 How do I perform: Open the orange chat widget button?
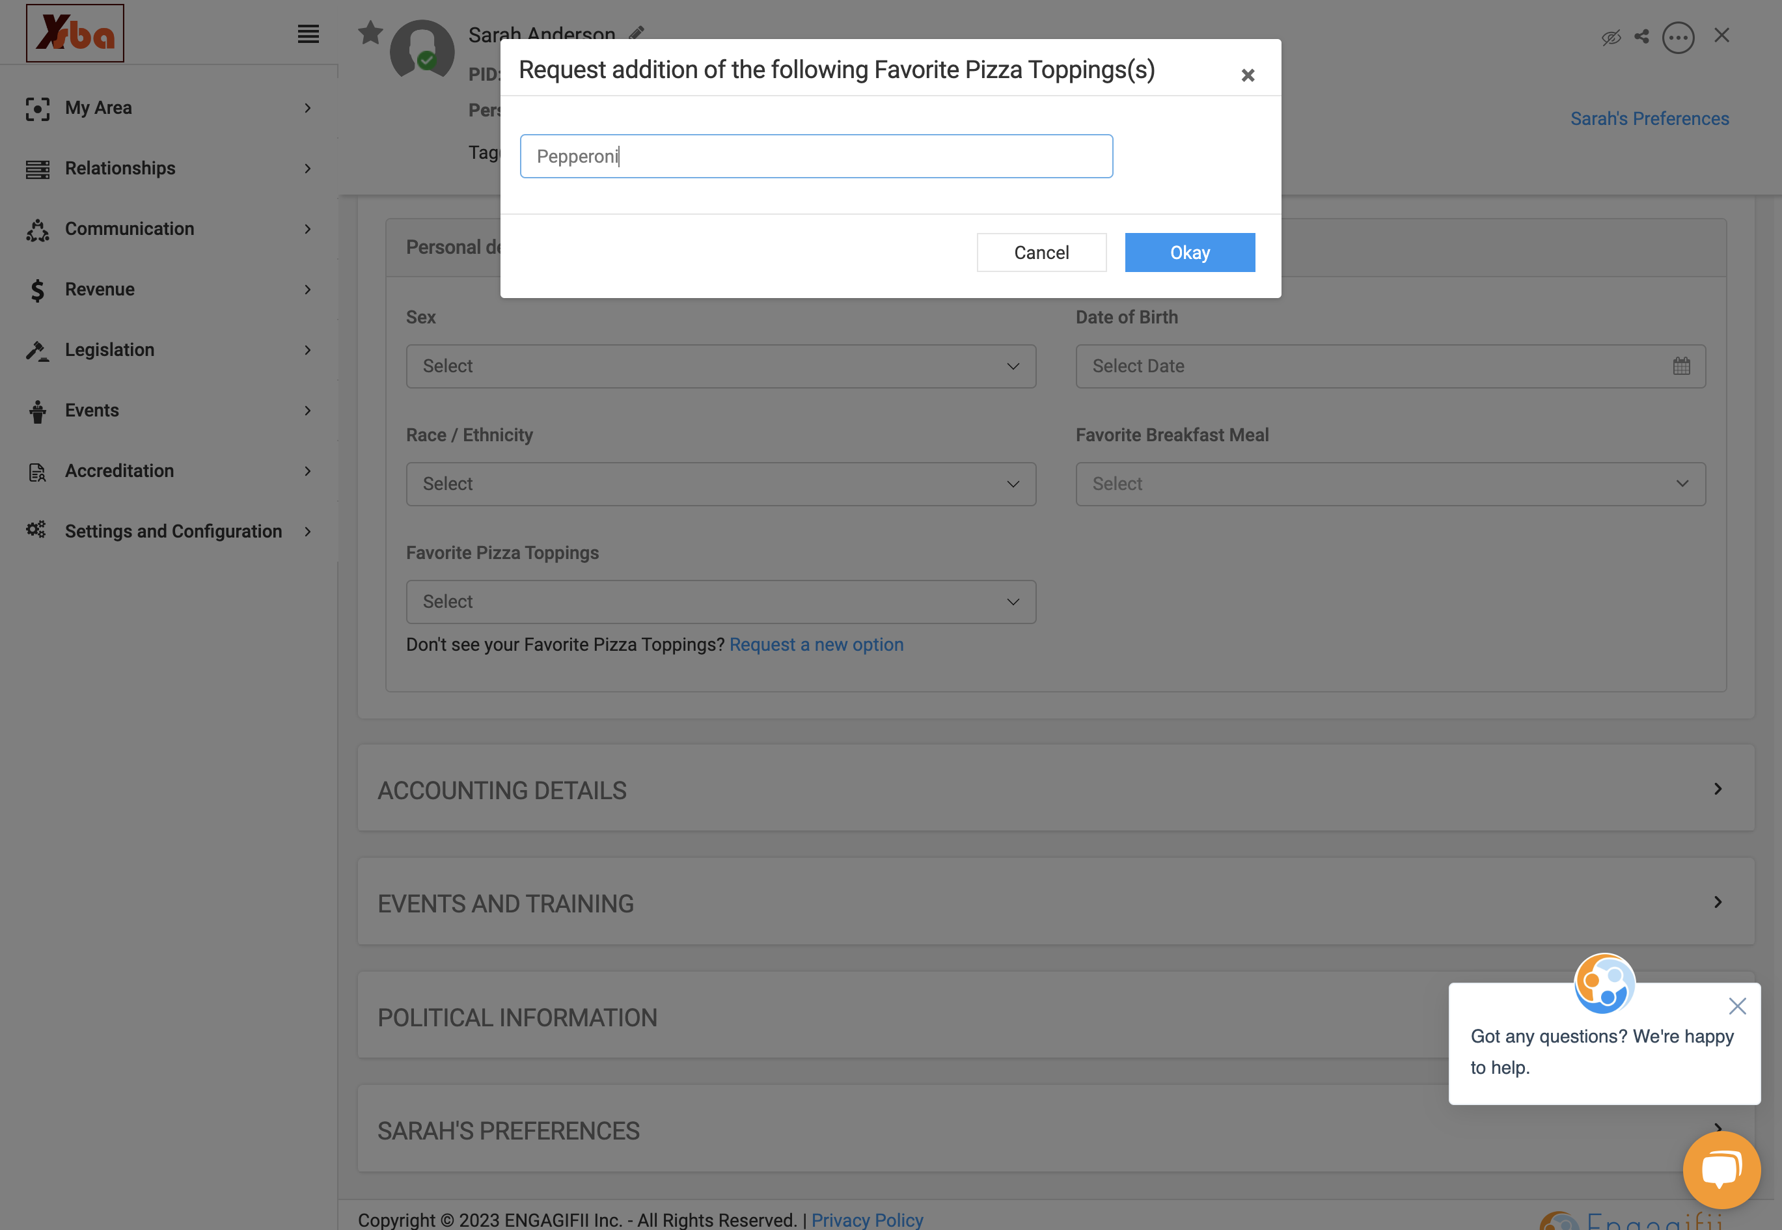(1722, 1169)
